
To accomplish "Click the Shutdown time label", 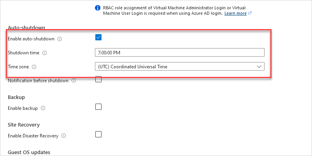I will click(23, 53).
